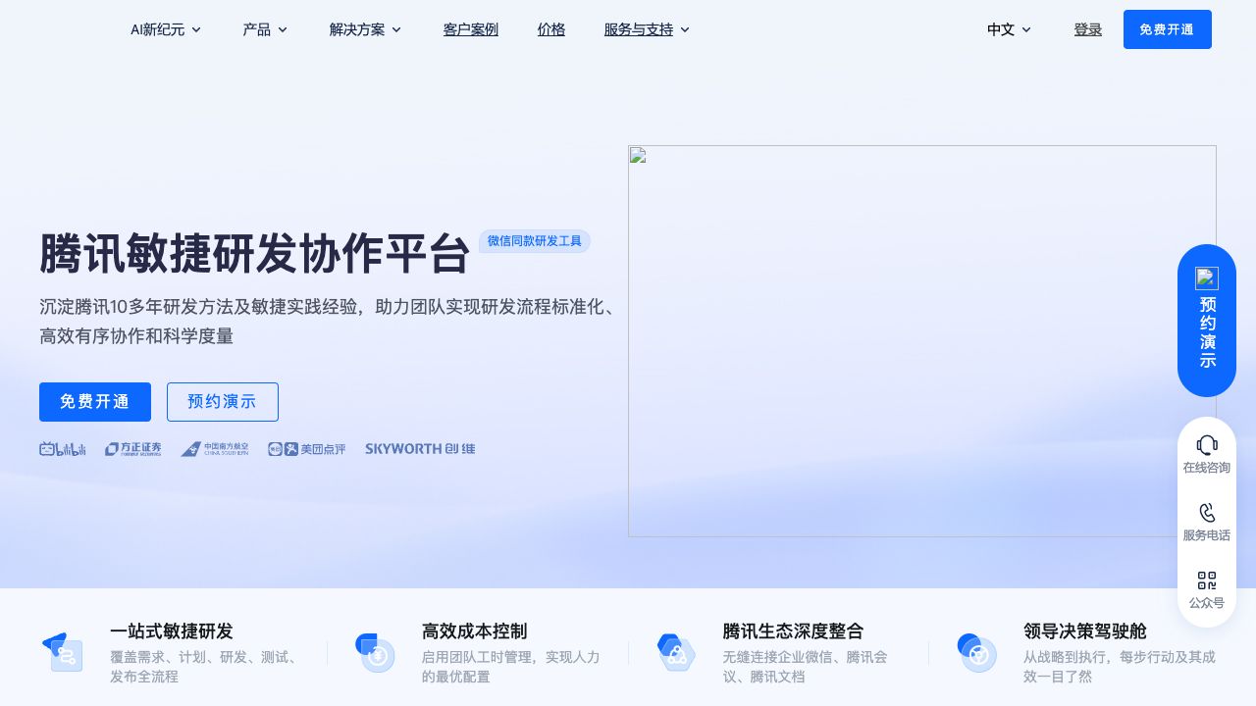
Task: Click the one-stop agile development icon
Action: coord(62,652)
